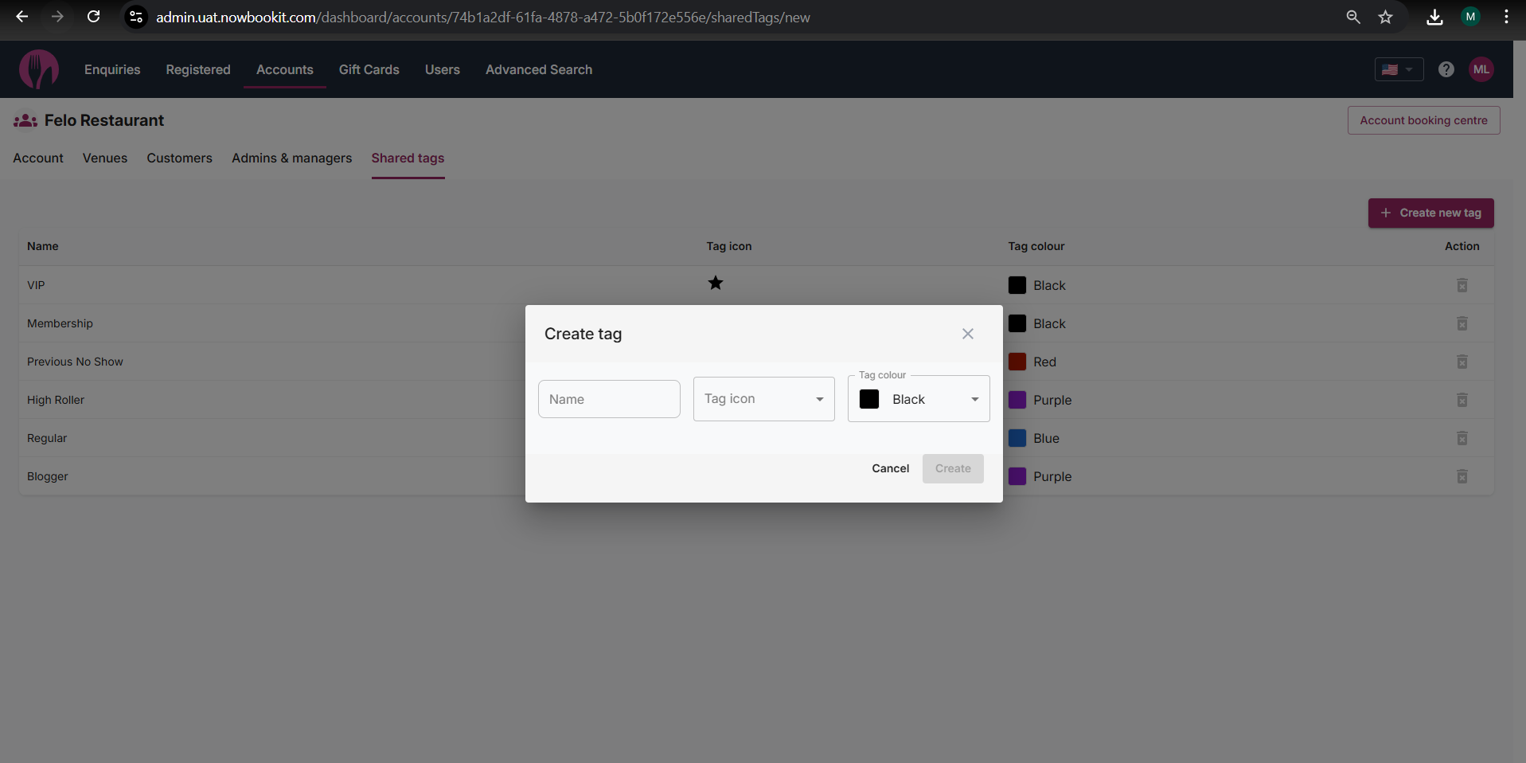Screen dimensions: 1526x763
Task: Click the Account booking centre button
Action: tap(1423, 120)
